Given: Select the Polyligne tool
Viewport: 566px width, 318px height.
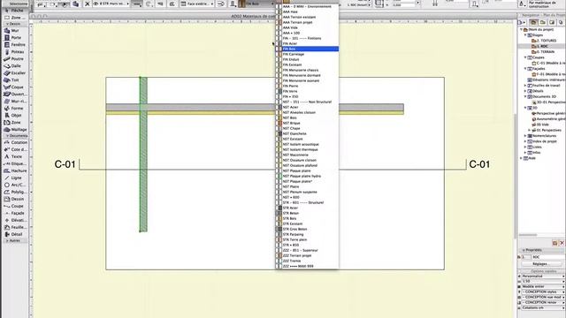Looking at the screenshot, I should [x=14, y=192].
